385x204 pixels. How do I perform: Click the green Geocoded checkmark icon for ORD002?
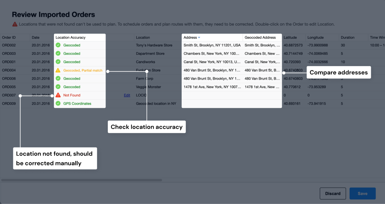tap(58, 45)
